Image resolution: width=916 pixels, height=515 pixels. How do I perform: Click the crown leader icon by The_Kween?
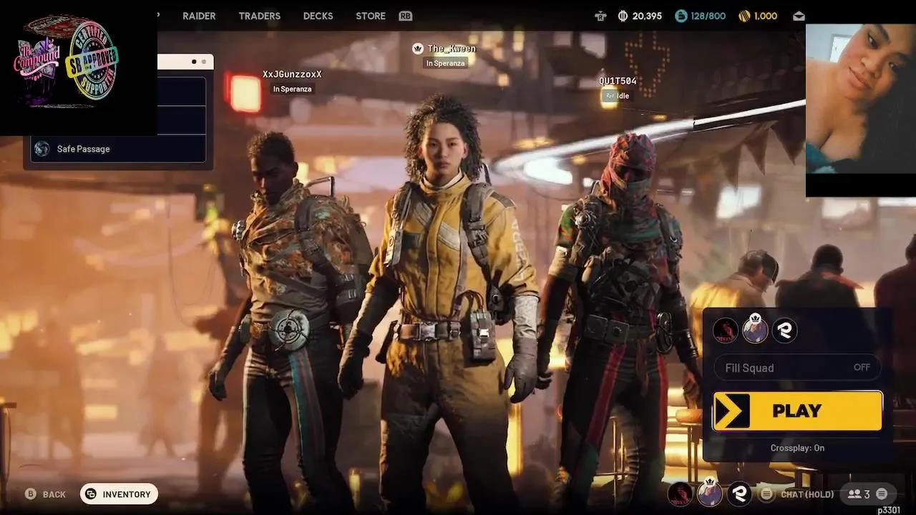tap(418, 49)
